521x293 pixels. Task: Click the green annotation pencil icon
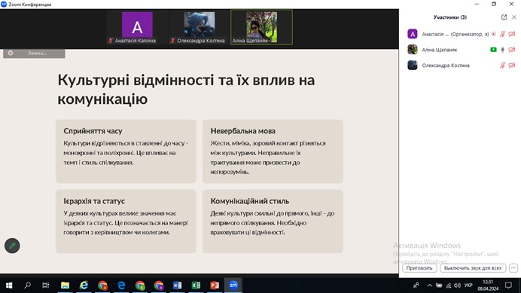tap(12, 246)
